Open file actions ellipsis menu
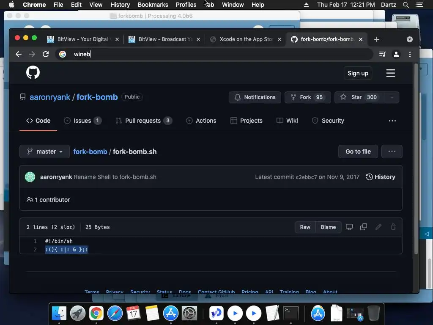 [392, 151]
